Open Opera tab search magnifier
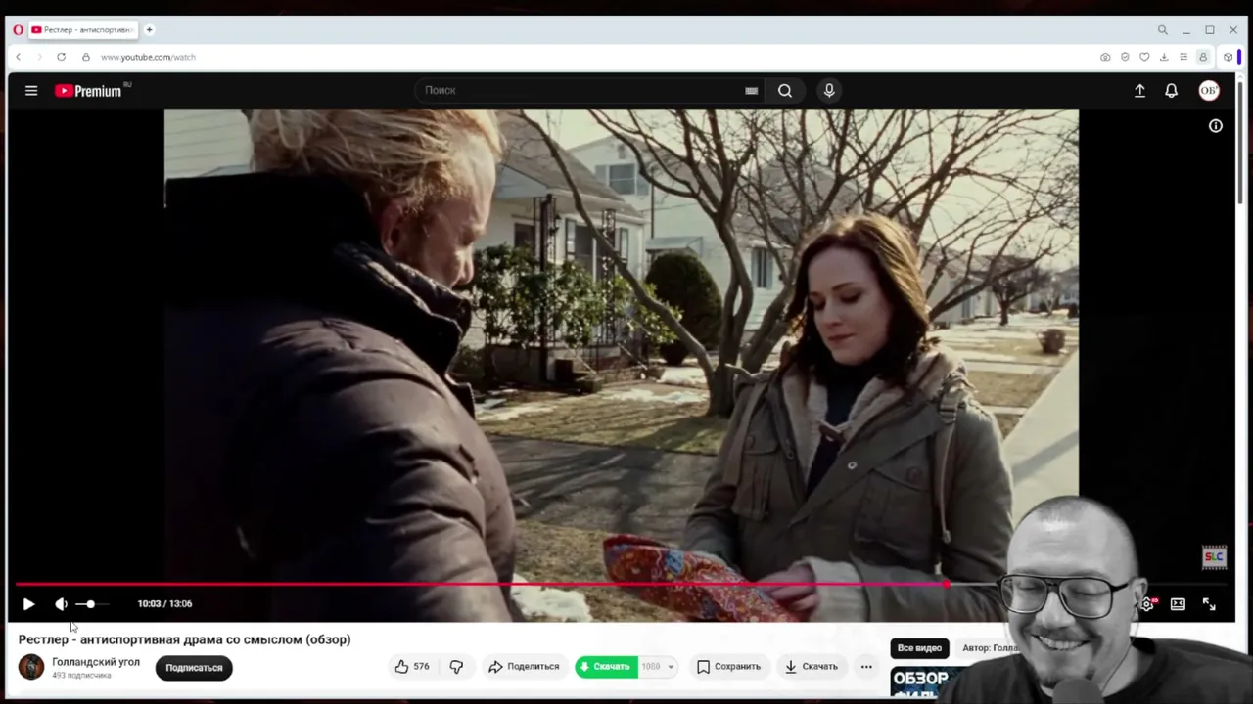The image size is (1253, 704). coord(1162,30)
